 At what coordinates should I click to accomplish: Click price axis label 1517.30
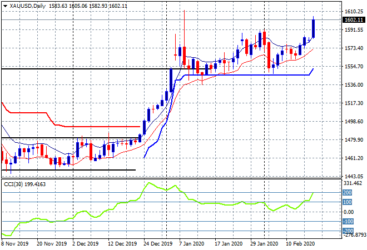tap(354, 103)
